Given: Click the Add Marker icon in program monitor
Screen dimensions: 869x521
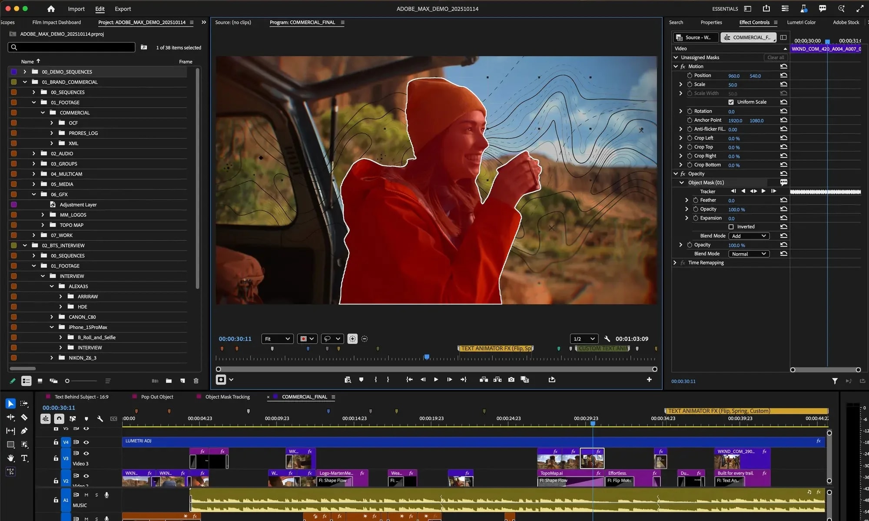Looking at the screenshot, I should 361,379.
